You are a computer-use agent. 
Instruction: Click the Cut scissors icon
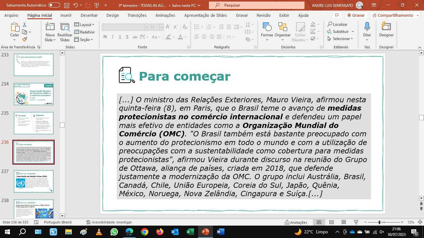pyautogui.click(x=25, y=25)
